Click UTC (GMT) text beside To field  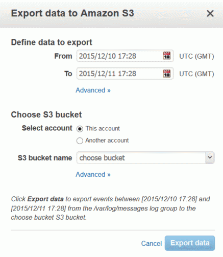tap(196, 74)
